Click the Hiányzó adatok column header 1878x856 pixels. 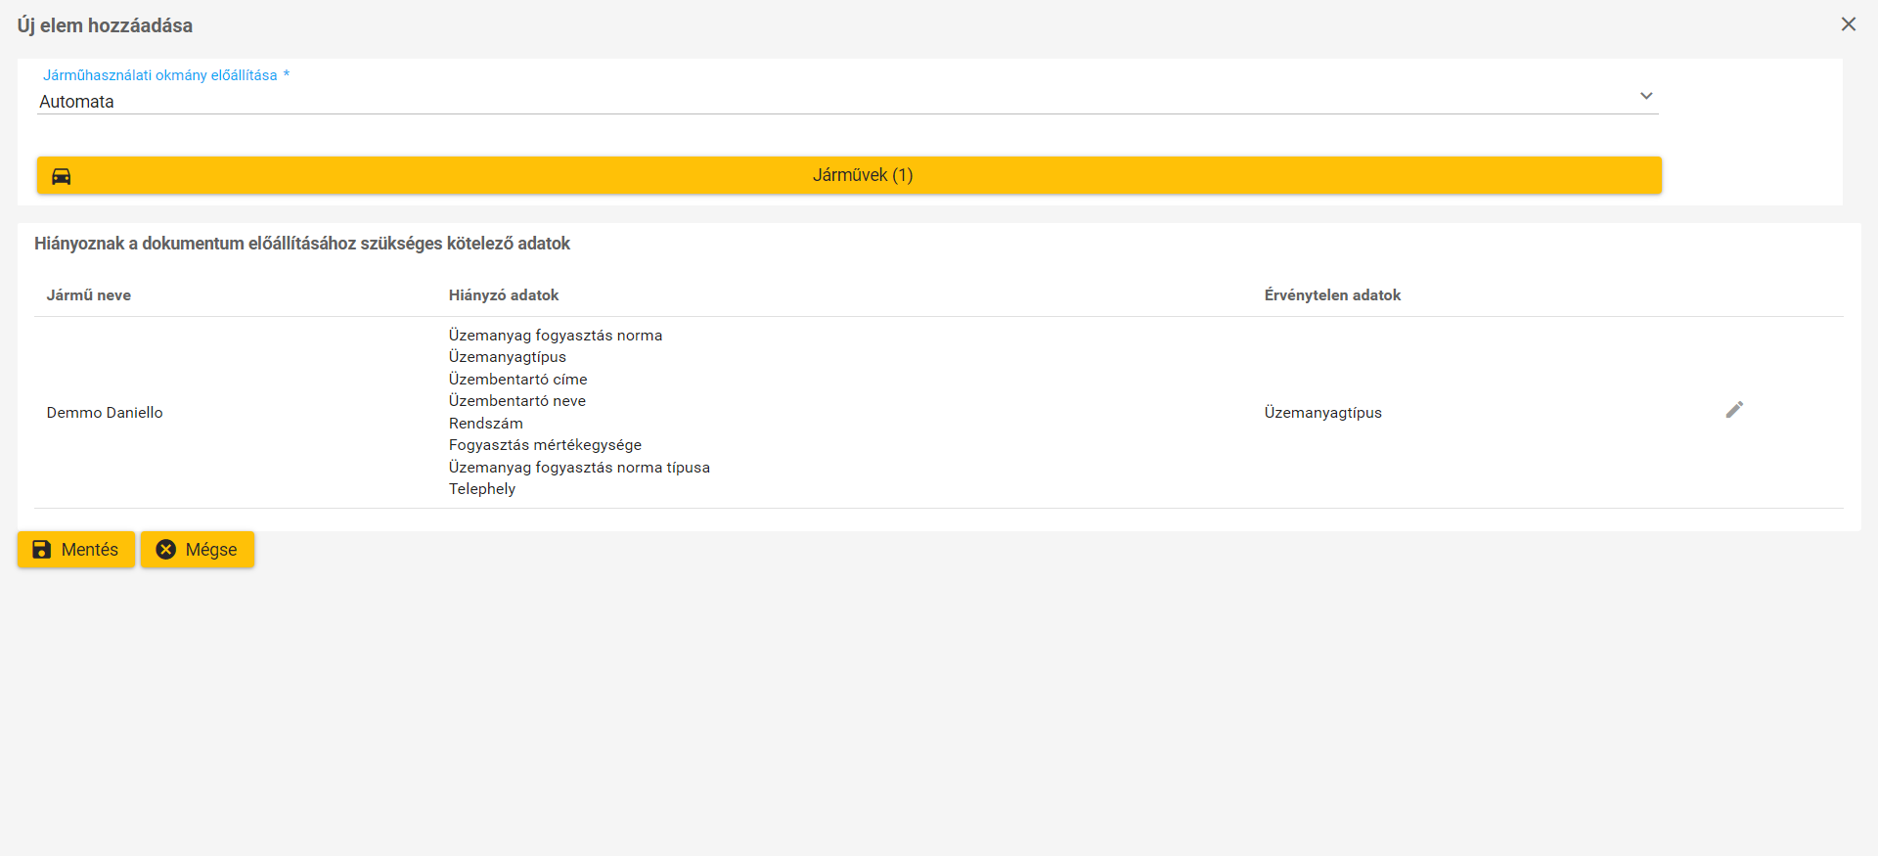click(x=504, y=295)
